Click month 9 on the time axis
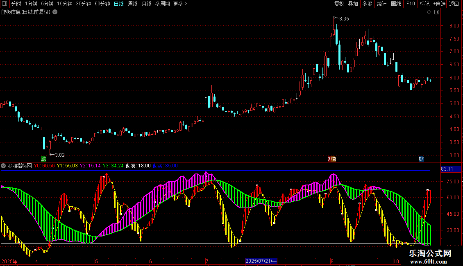This screenshot has height=266, width=463. [x=332, y=261]
